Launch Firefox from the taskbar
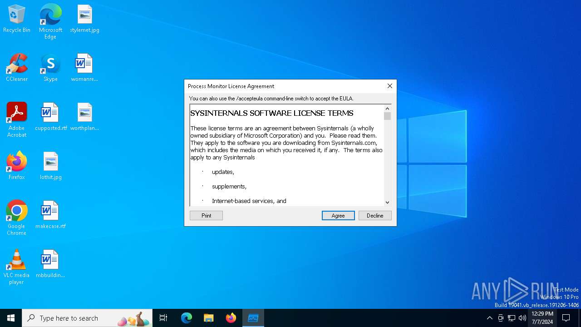581x327 pixels. [x=231, y=318]
